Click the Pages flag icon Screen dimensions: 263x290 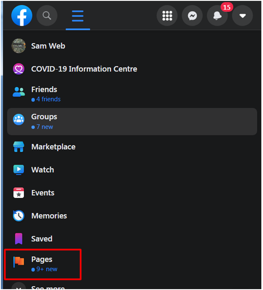click(19, 262)
